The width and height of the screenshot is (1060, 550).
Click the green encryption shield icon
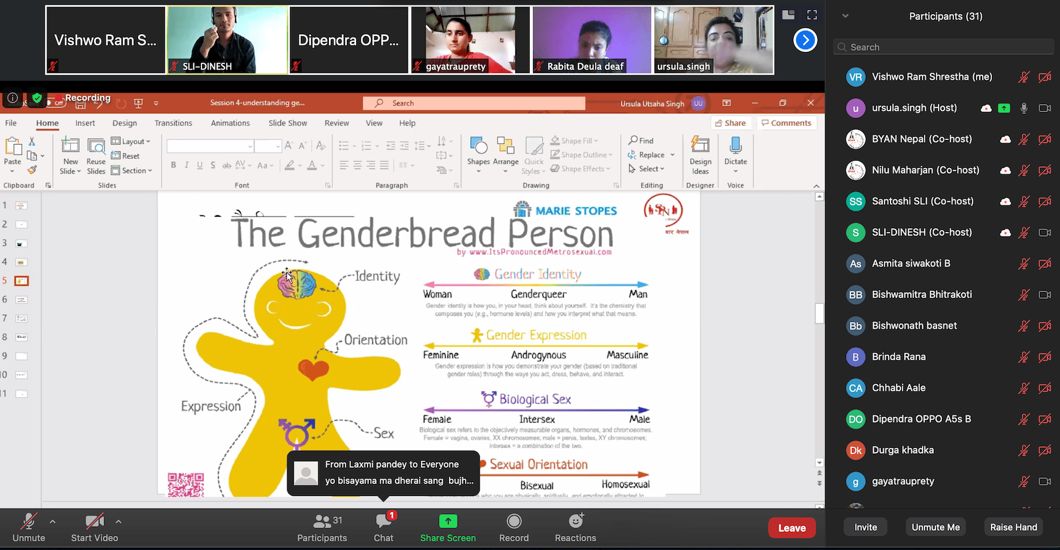point(37,98)
